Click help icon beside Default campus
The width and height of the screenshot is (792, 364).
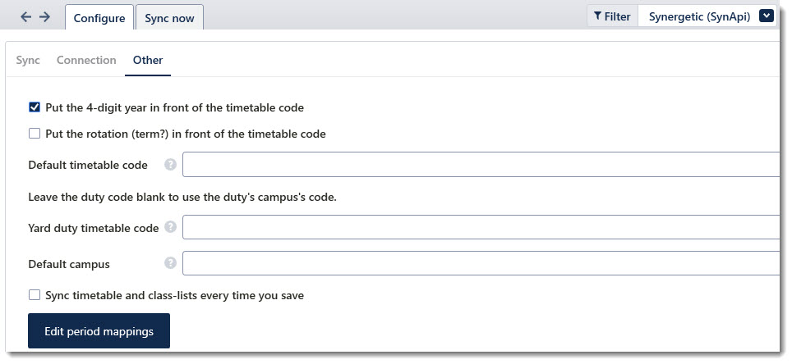pos(170,264)
